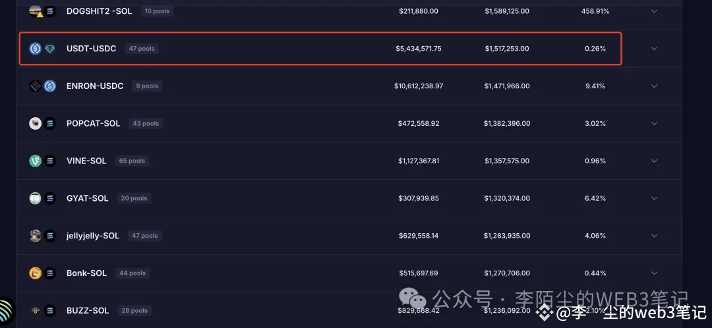Expand the ENRON-USDC pools chevron
712x328 pixels.
click(x=655, y=86)
